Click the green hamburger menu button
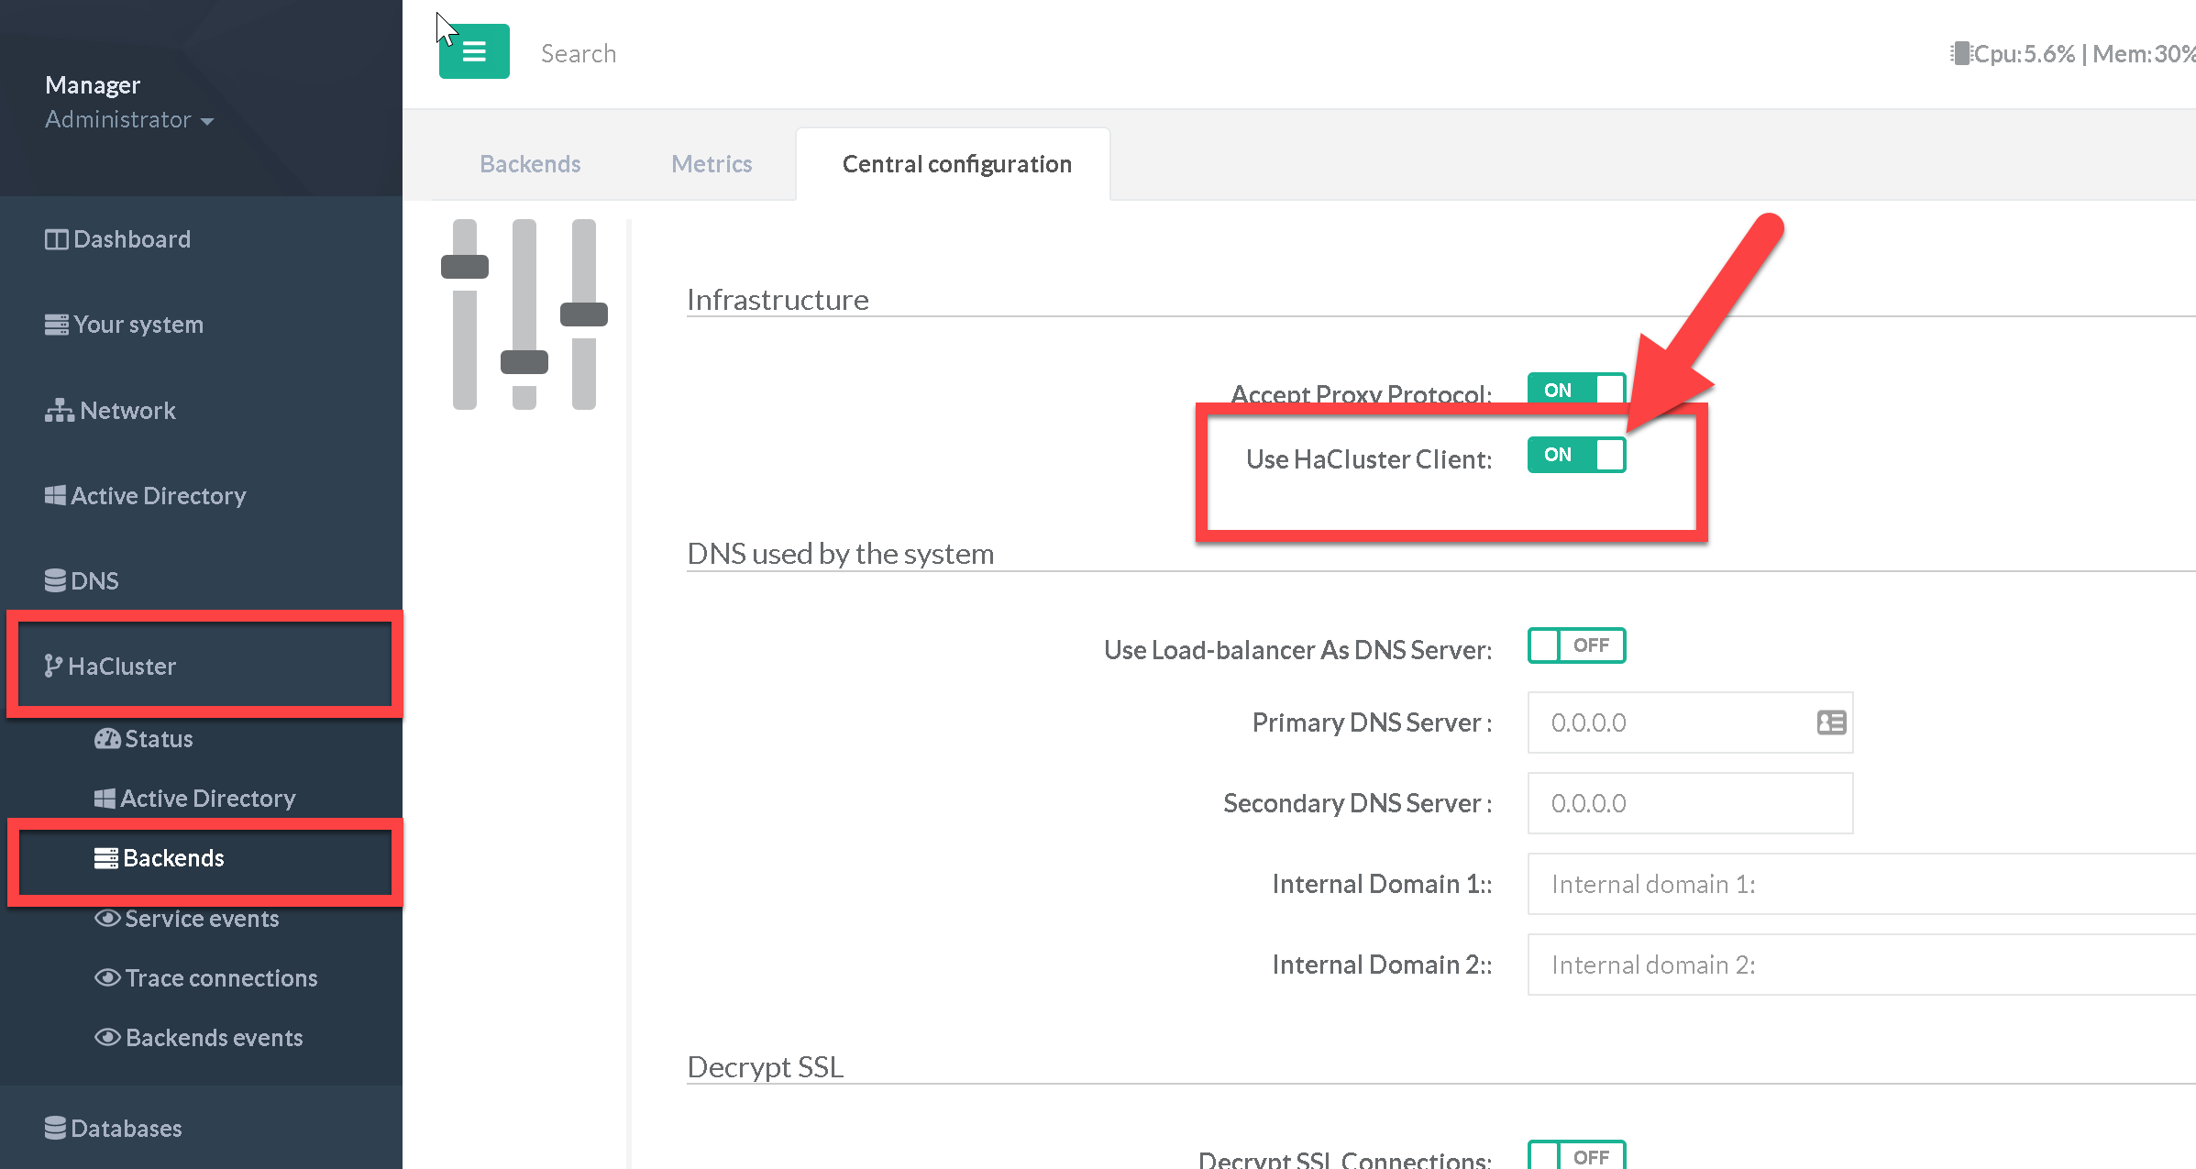The height and width of the screenshot is (1169, 2196). click(x=473, y=51)
